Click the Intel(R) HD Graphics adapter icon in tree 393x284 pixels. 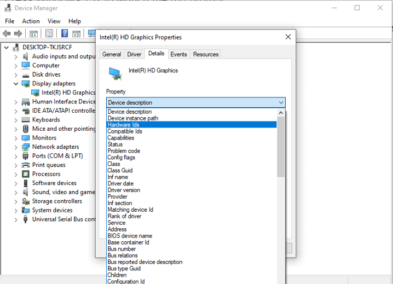click(x=36, y=92)
